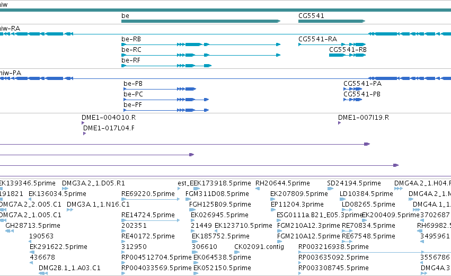This screenshot has width=451, height=276.
Task: Click the 3495961 feature label
Action: tap(435, 236)
